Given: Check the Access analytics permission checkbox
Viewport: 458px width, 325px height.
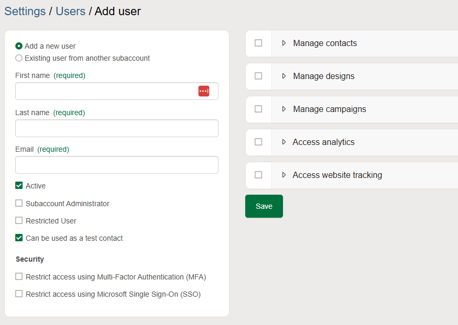Looking at the screenshot, I should click(258, 142).
